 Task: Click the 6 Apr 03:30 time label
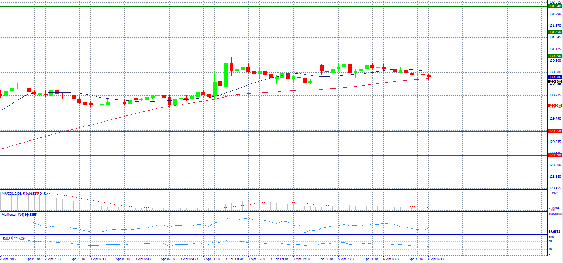click(x=392, y=259)
